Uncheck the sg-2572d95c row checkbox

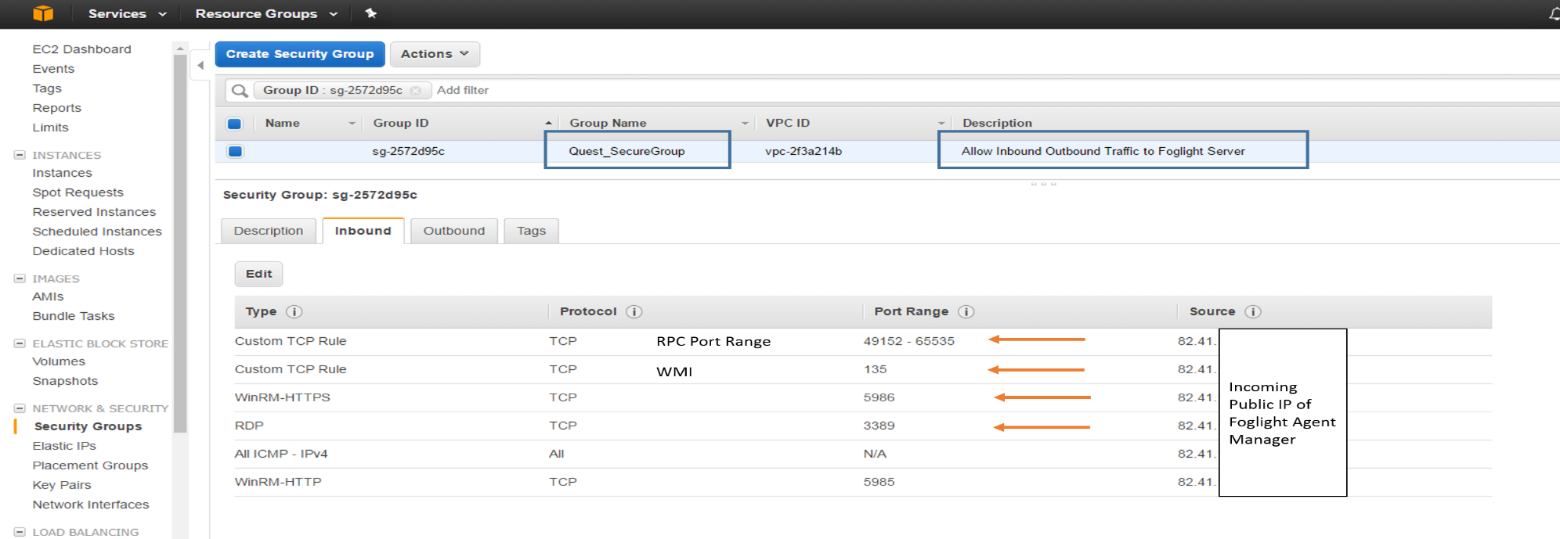pos(234,151)
